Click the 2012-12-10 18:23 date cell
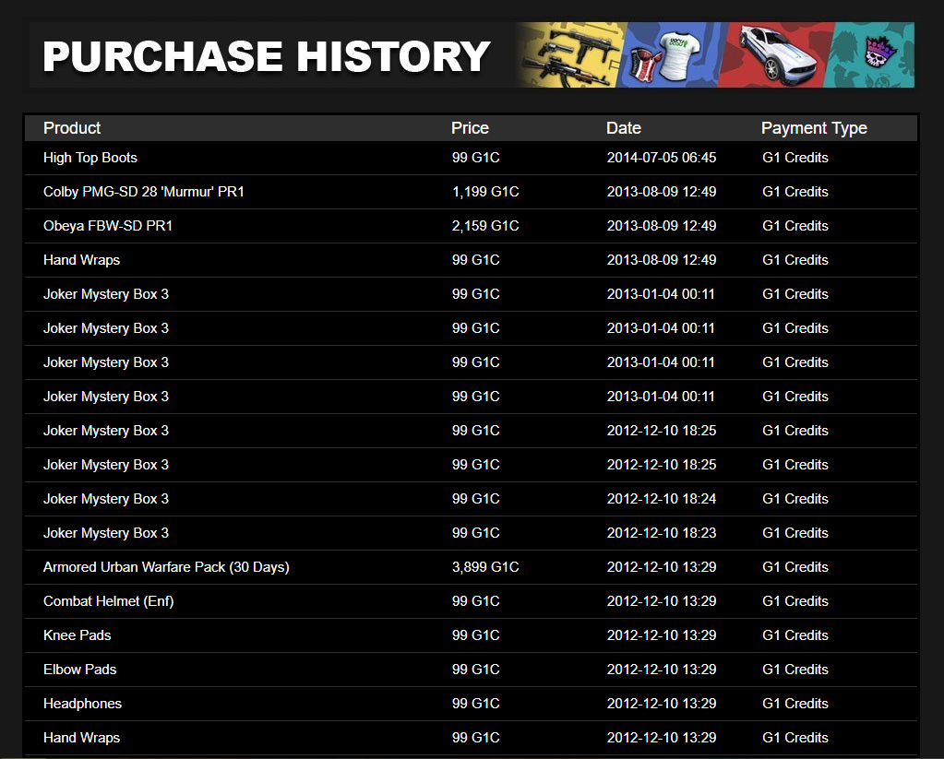 pos(662,533)
